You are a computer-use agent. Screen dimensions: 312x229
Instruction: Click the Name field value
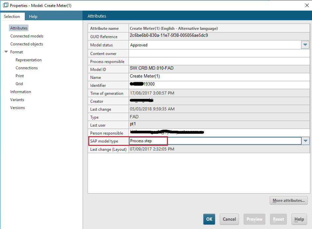tap(218, 77)
